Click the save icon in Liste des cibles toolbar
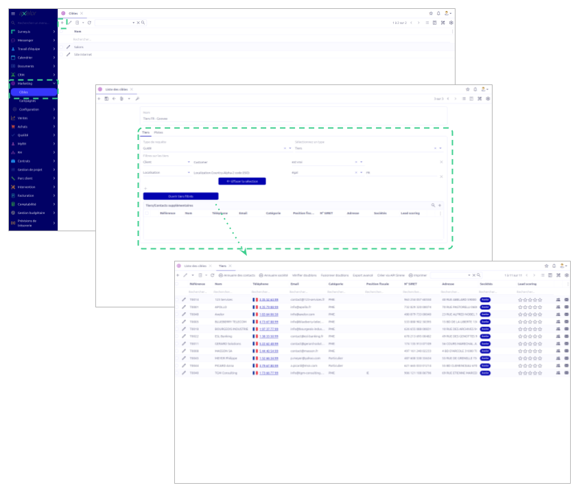579x492 pixels. 106,99
